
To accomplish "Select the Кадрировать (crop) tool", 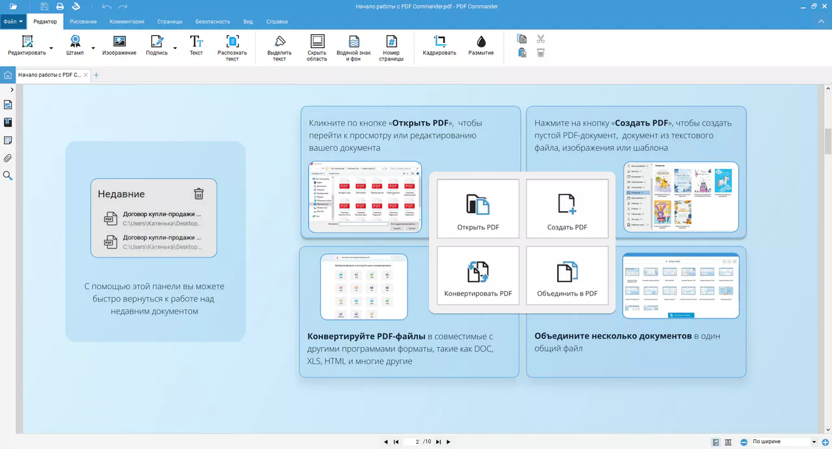I will 439,45.
